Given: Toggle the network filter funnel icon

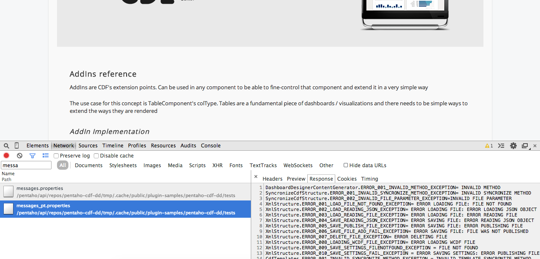Looking at the screenshot, I should tap(32, 155).
